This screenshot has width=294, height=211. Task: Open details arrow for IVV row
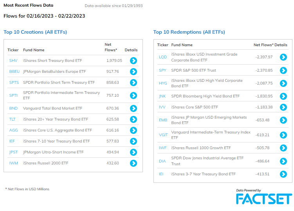coord(283,107)
